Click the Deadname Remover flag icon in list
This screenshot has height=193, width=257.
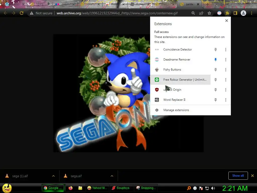[x=157, y=60]
